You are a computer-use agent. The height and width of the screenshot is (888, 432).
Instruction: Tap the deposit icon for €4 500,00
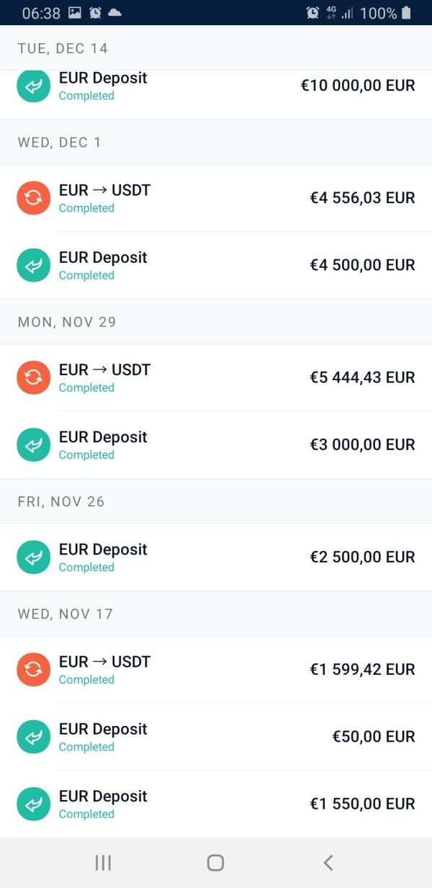coord(33,265)
